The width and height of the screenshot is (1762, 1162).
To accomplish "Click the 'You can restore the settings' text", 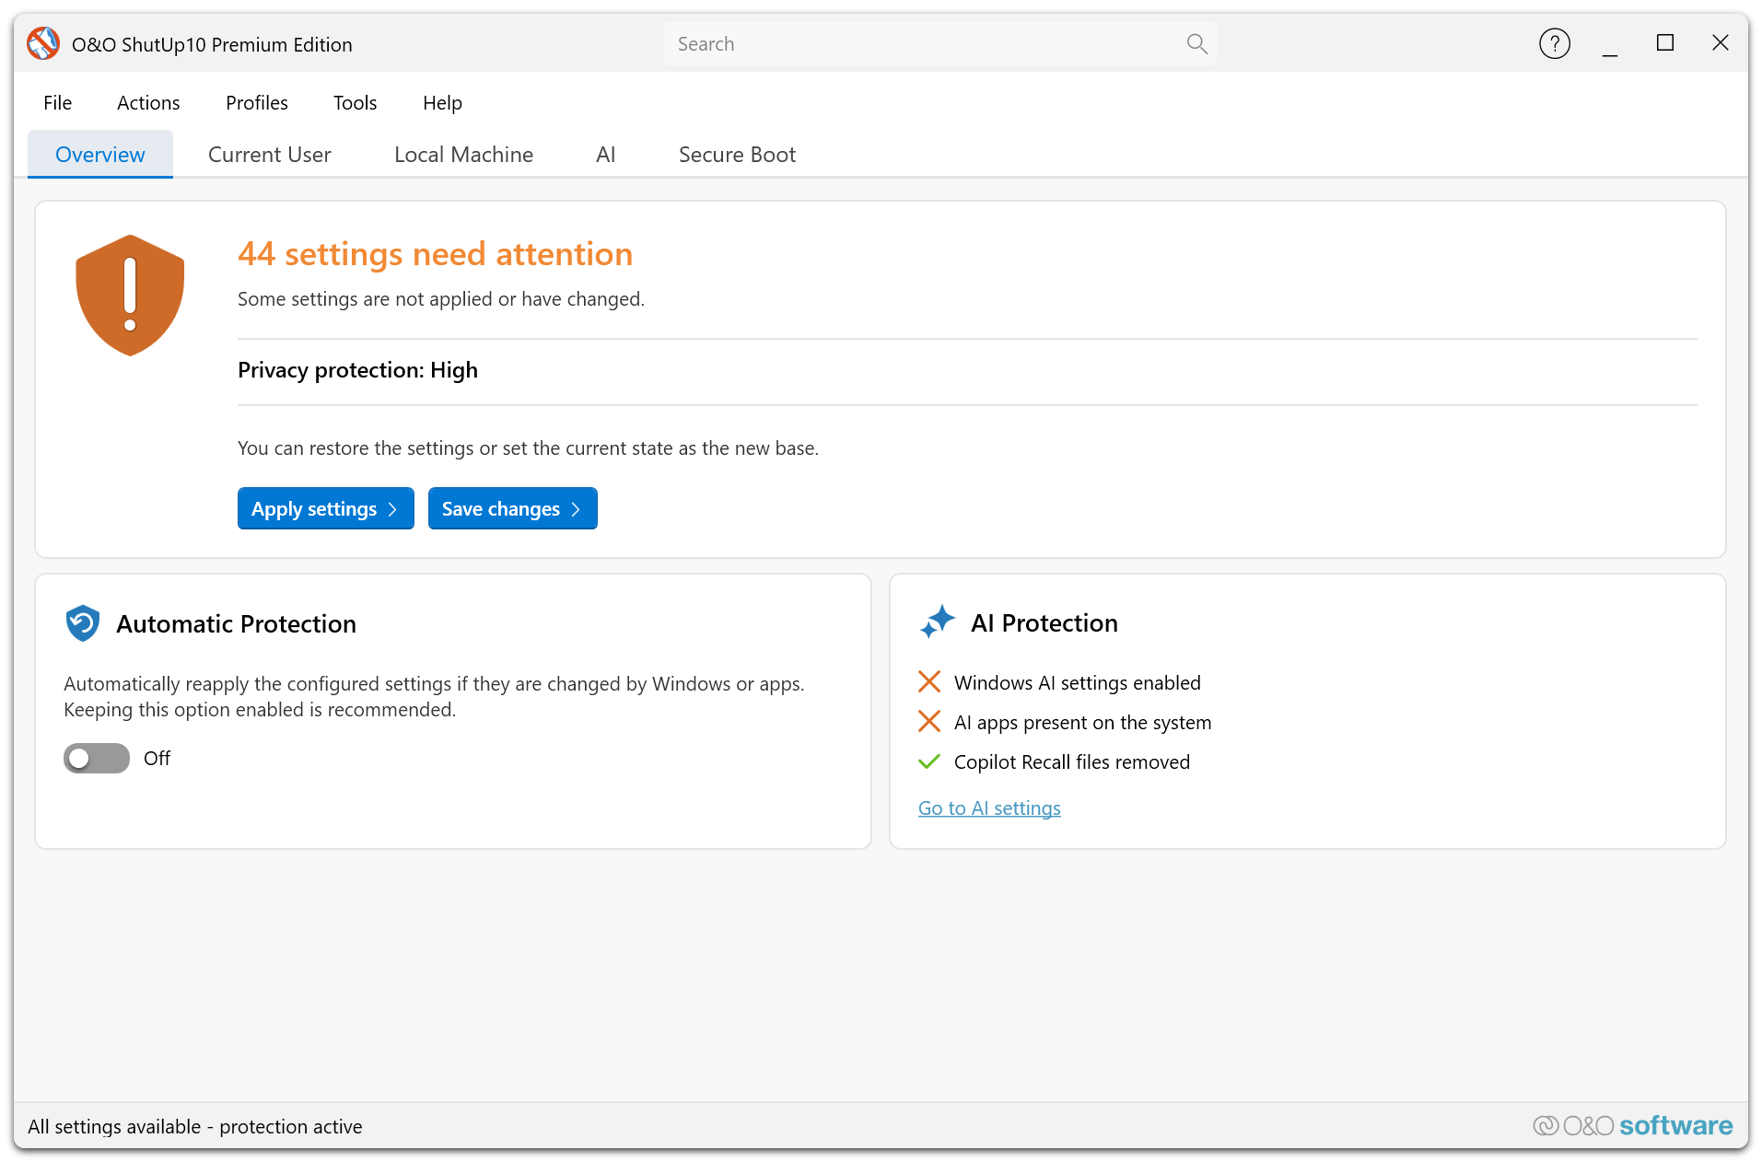I will pyautogui.click(x=528, y=448).
